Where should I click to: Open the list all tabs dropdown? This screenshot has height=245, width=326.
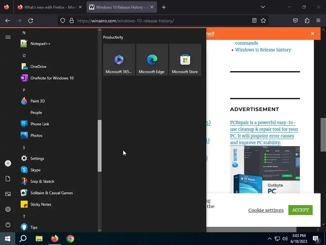point(263,7)
